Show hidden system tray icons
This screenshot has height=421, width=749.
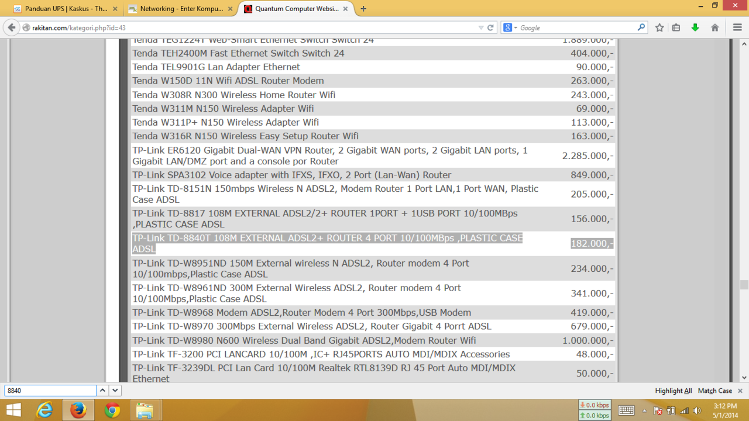644,410
